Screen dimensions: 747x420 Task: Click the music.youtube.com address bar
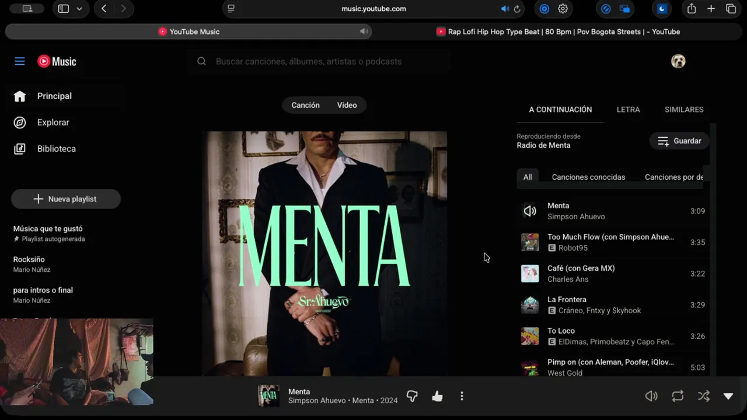pos(373,9)
